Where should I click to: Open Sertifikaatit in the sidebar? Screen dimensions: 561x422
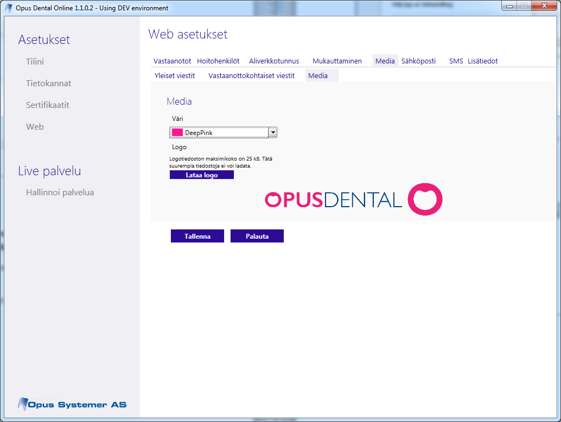pos(48,105)
